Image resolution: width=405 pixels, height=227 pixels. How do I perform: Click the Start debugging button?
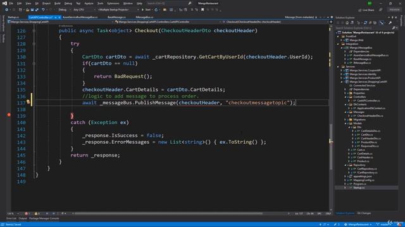pos(146,9)
